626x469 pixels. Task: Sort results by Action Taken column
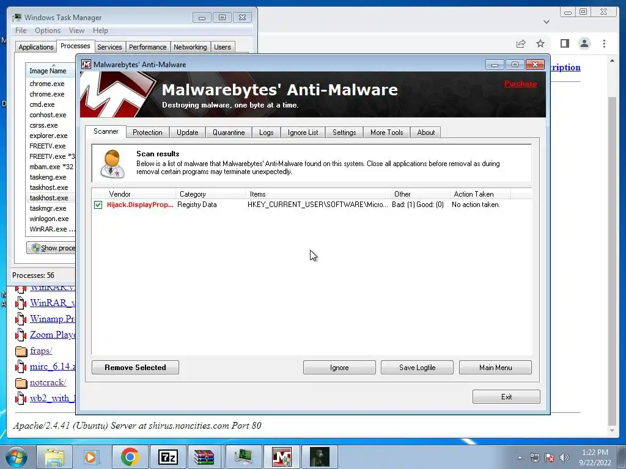coord(481,194)
